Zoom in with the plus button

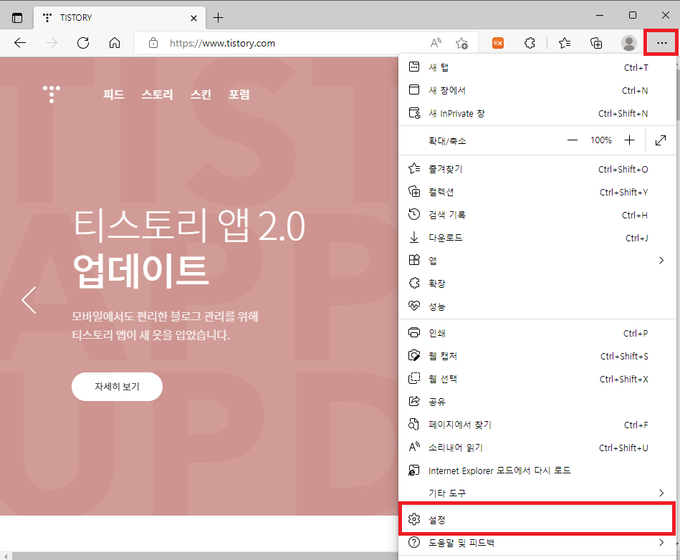[x=629, y=140]
